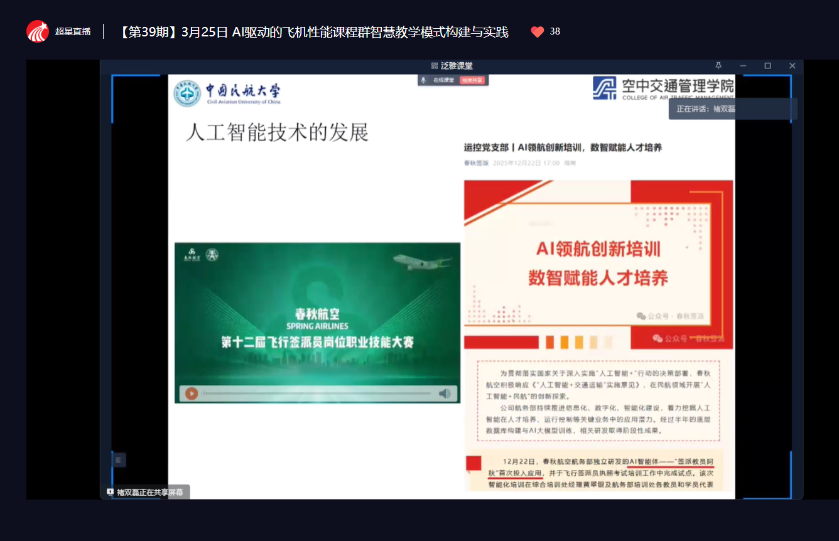The image size is (839, 541).
Task: Toggle the video's speaker volume icon
Action: [445, 394]
